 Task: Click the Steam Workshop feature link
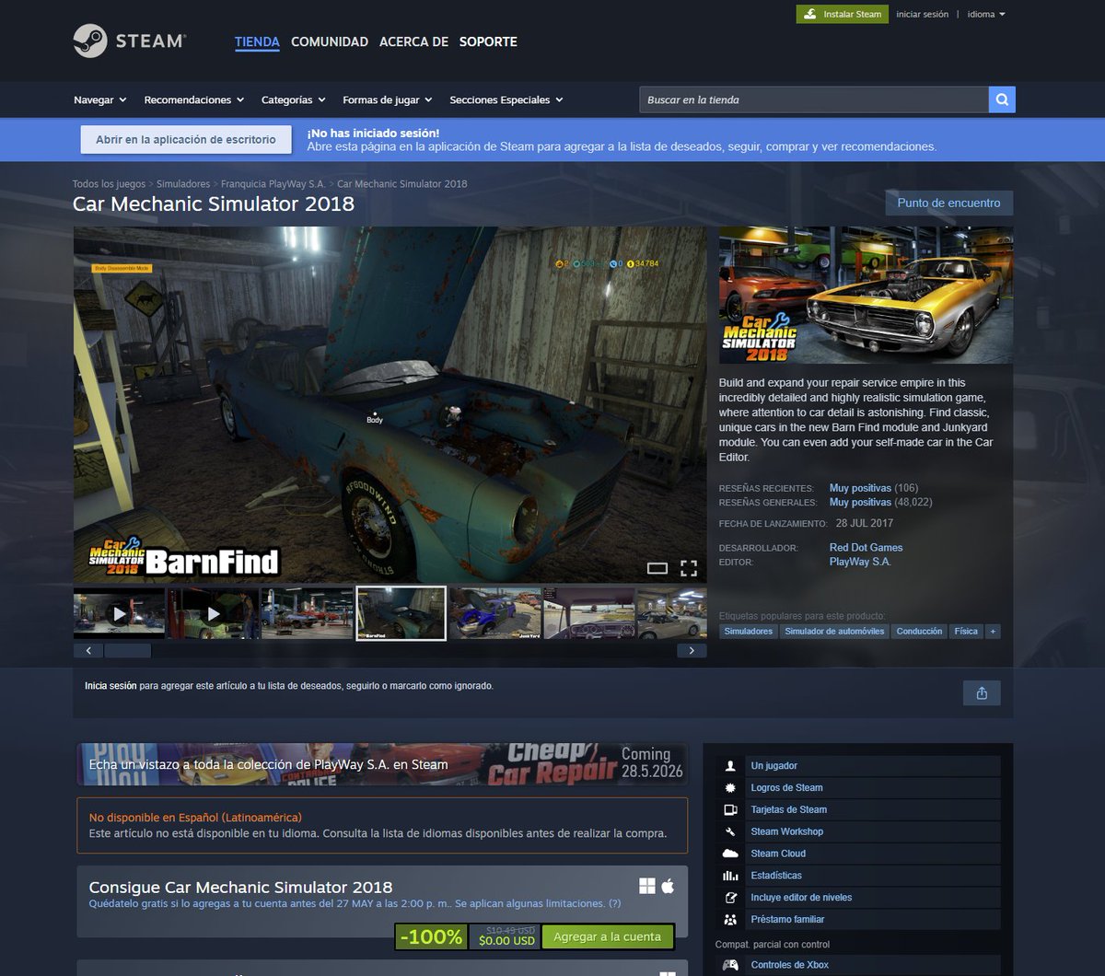pos(787,831)
